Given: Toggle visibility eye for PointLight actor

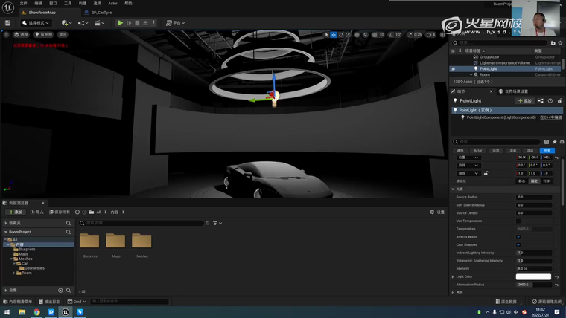Looking at the screenshot, I should [453, 69].
